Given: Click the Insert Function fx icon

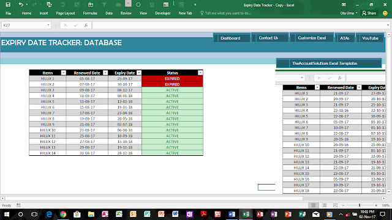Looking at the screenshot, I should click(86, 25).
